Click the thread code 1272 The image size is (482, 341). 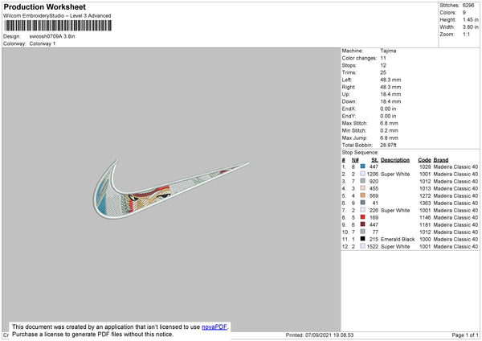point(425,195)
